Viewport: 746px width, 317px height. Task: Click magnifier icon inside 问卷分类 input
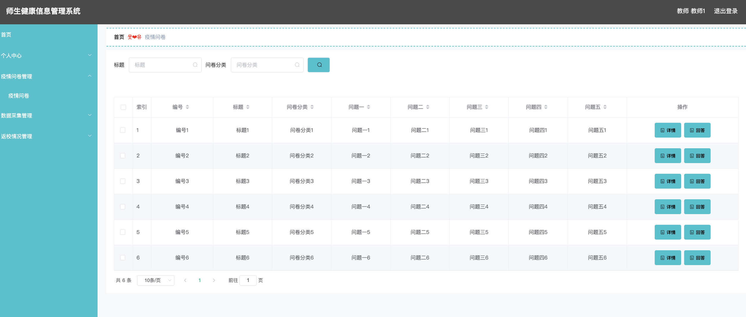297,65
